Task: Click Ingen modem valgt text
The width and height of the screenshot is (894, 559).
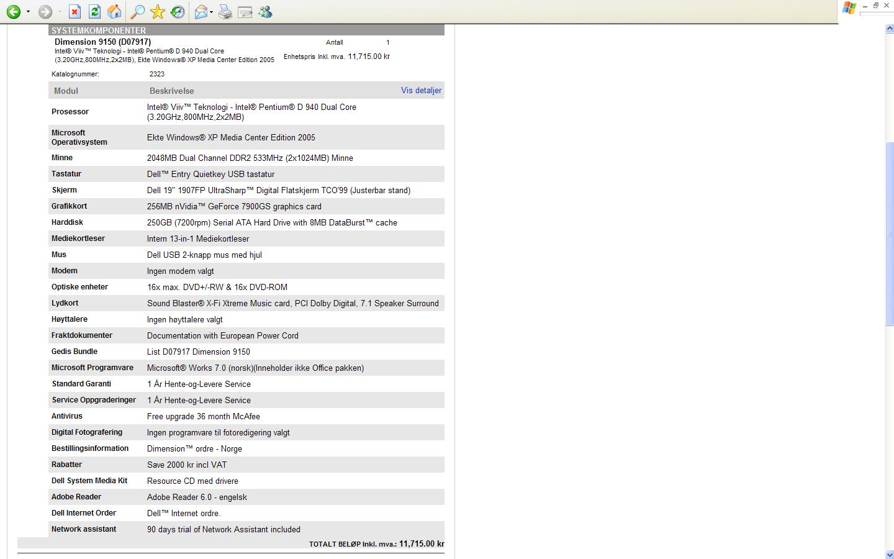Action: coord(181,271)
